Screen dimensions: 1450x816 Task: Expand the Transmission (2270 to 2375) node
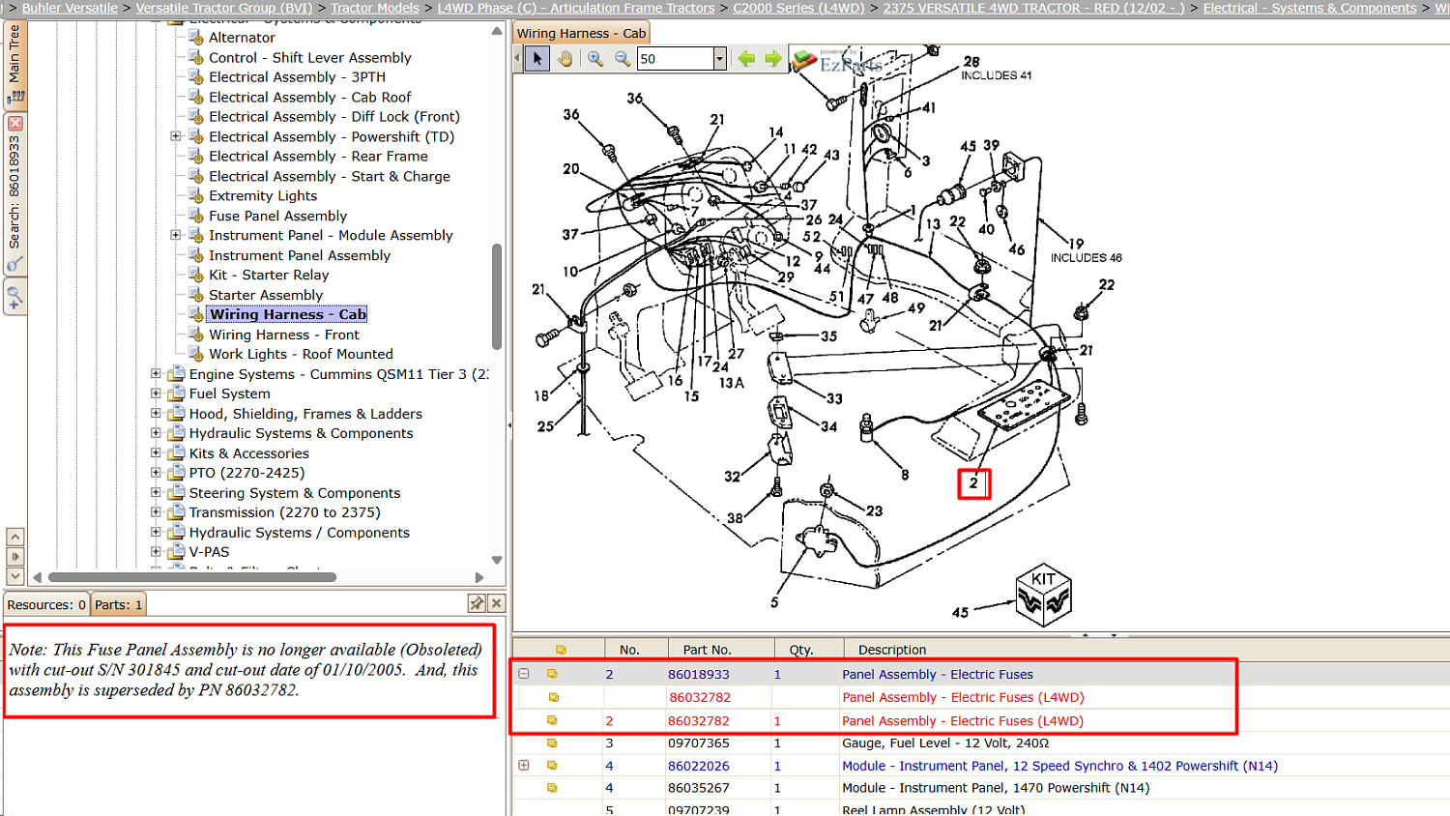(156, 512)
